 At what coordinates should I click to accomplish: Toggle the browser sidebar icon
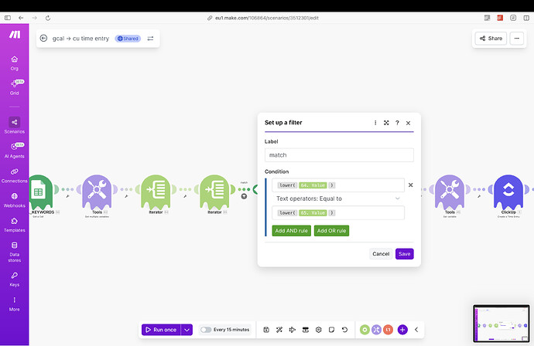(8, 18)
